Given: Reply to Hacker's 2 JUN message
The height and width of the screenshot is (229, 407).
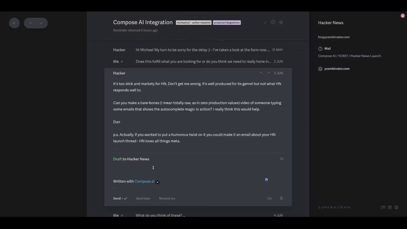Looking at the screenshot, I should click(261, 73).
